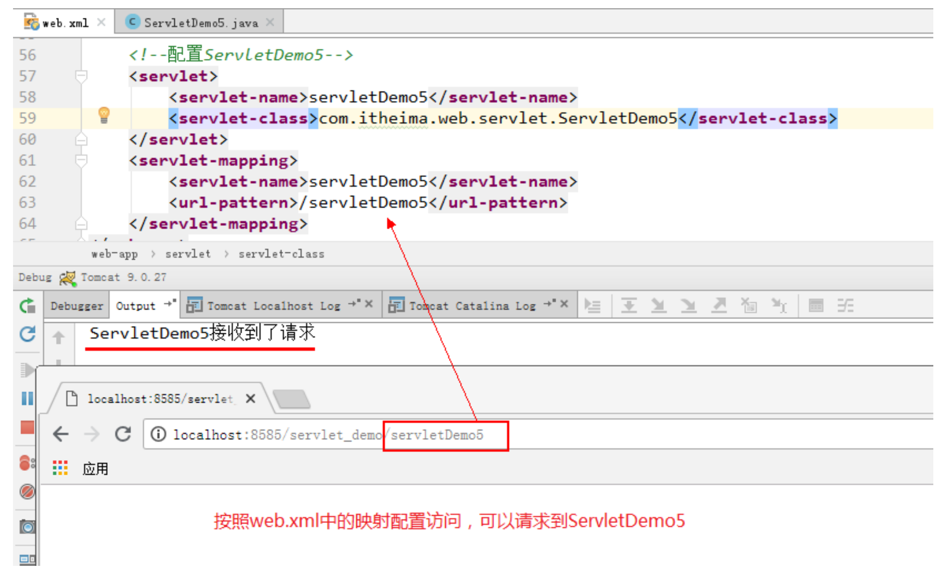942x576 pixels.
Task: Click the camera thread dump icon
Action: click(x=28, y=527)
